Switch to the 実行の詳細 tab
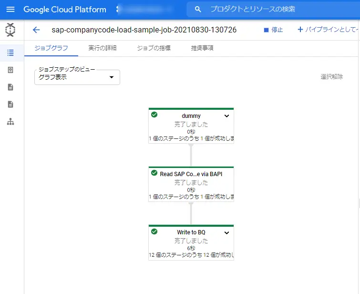This screenshot has height=294, width=360. coord(103,48)
